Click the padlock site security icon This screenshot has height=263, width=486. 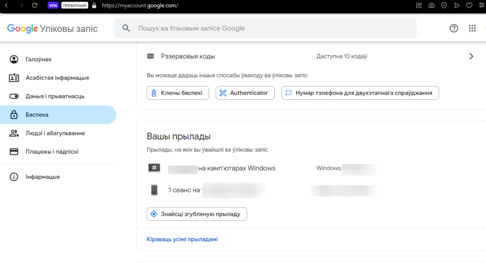pyautogui.click(x=94, y=5)
